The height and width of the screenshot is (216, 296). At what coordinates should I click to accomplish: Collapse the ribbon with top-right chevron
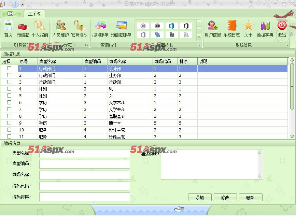click(293, 13)
